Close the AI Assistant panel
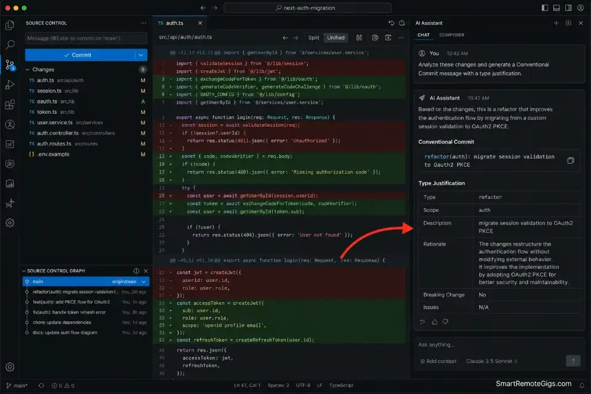Image resolution: width=591 pixels, height=394 pixels. coord(581,23)
